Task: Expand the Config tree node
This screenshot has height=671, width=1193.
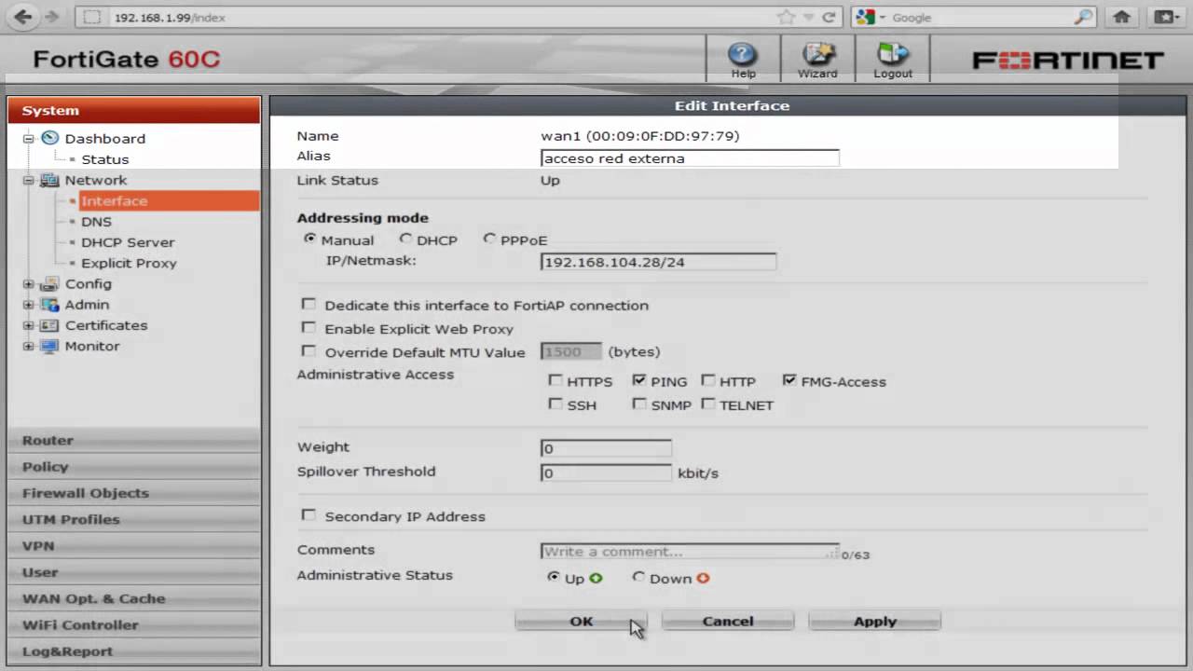Action: click(x=28, y=283)
